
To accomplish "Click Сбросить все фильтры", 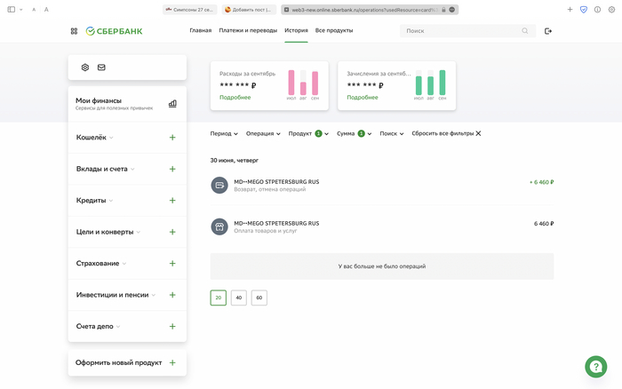I will point(446,133).
